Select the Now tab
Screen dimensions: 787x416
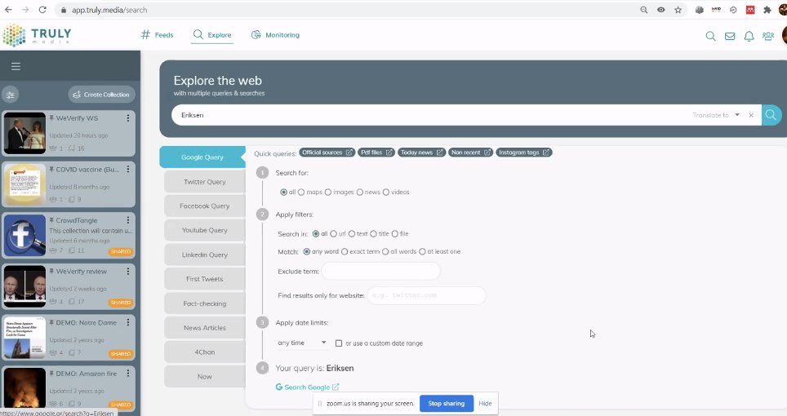[204, 376]
